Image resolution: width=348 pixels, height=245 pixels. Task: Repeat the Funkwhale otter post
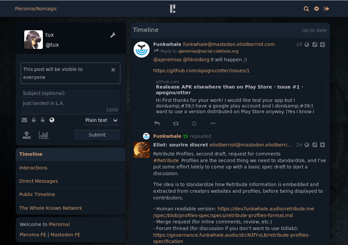pyautogui.click(x=176, y=123)
